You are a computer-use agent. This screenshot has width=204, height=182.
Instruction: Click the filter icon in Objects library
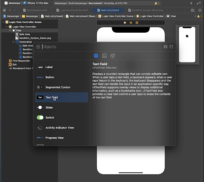coord(38,47)
